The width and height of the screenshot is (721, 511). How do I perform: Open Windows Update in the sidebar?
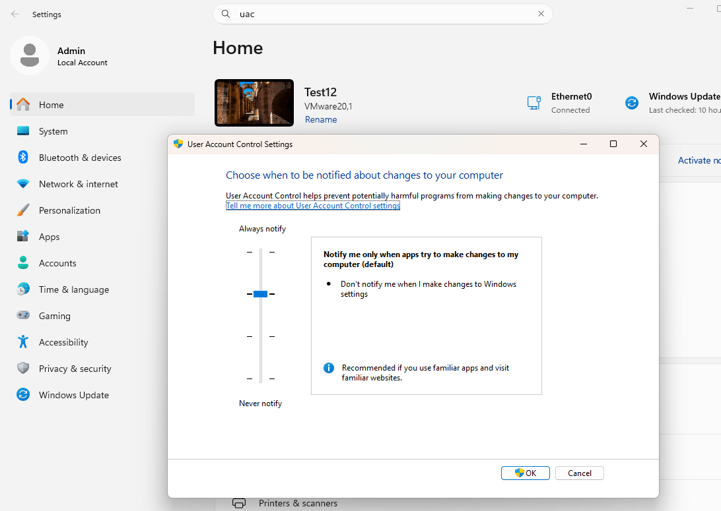[102, 396]
